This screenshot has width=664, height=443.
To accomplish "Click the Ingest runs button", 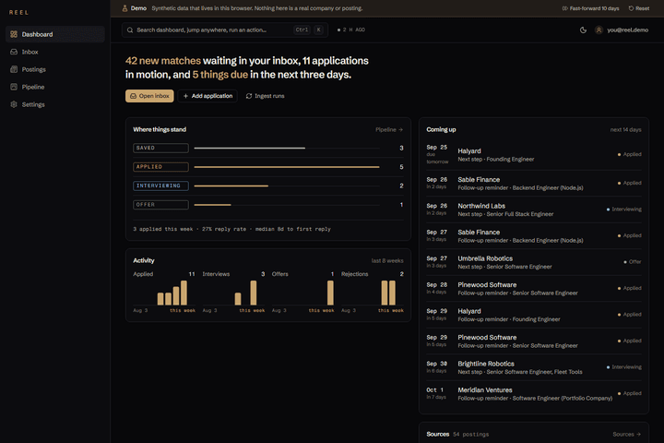I will [x=265, y=96].
